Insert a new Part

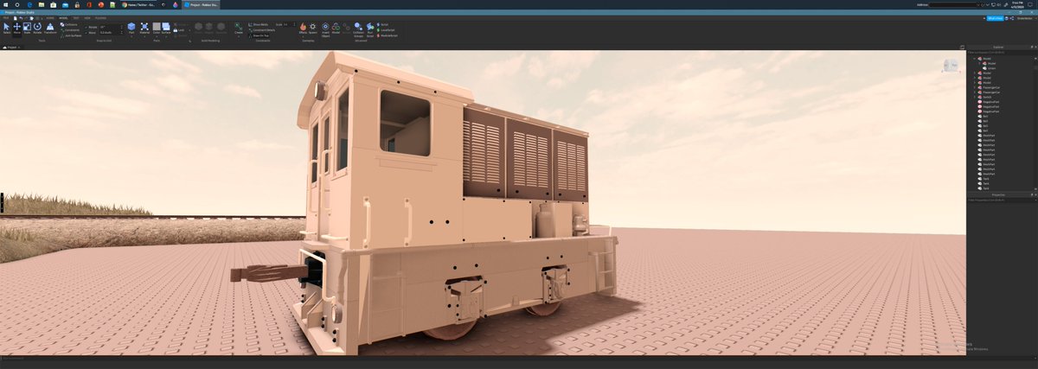(131, 29)
